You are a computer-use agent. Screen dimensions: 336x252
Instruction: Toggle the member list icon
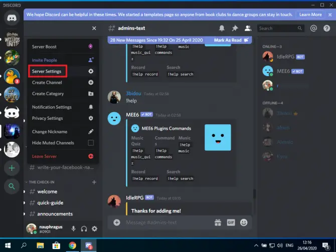pyautogui.click(x=248, y=28)
